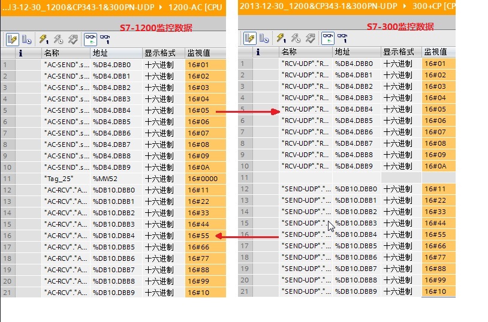Select row number 21 in S7-1200 table

pos(8,293)
